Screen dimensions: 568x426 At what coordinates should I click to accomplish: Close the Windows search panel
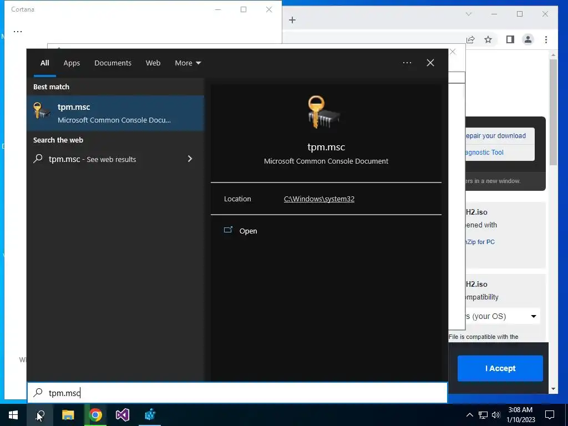(x=430, y=63)
